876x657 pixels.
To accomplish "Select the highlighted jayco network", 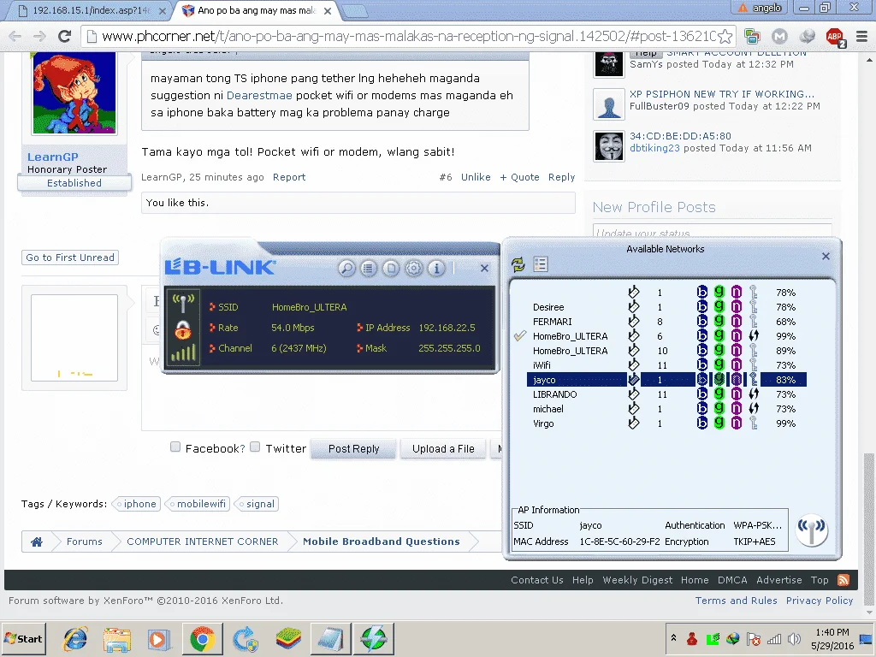I will coord(666,380).
